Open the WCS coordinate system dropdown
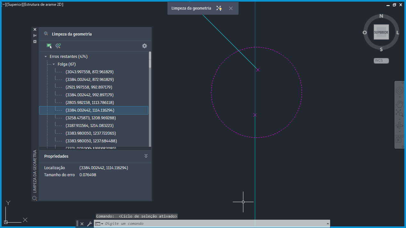406x228 pixels. pyautogui.click(x=381, y=60)
